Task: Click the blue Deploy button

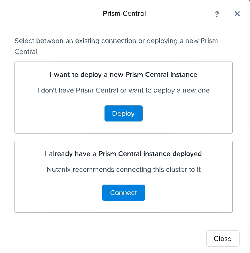Action: pyautogui.click(x=123, y=113)
